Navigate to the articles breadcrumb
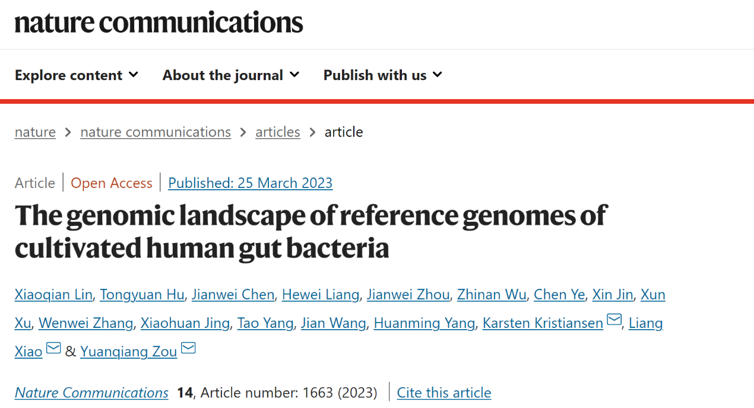This screenshot has height=408, width=754. 278,132
